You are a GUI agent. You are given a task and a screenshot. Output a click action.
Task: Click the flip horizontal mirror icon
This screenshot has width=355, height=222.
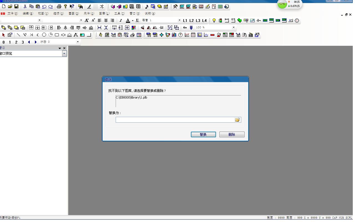tap(149, 27)
